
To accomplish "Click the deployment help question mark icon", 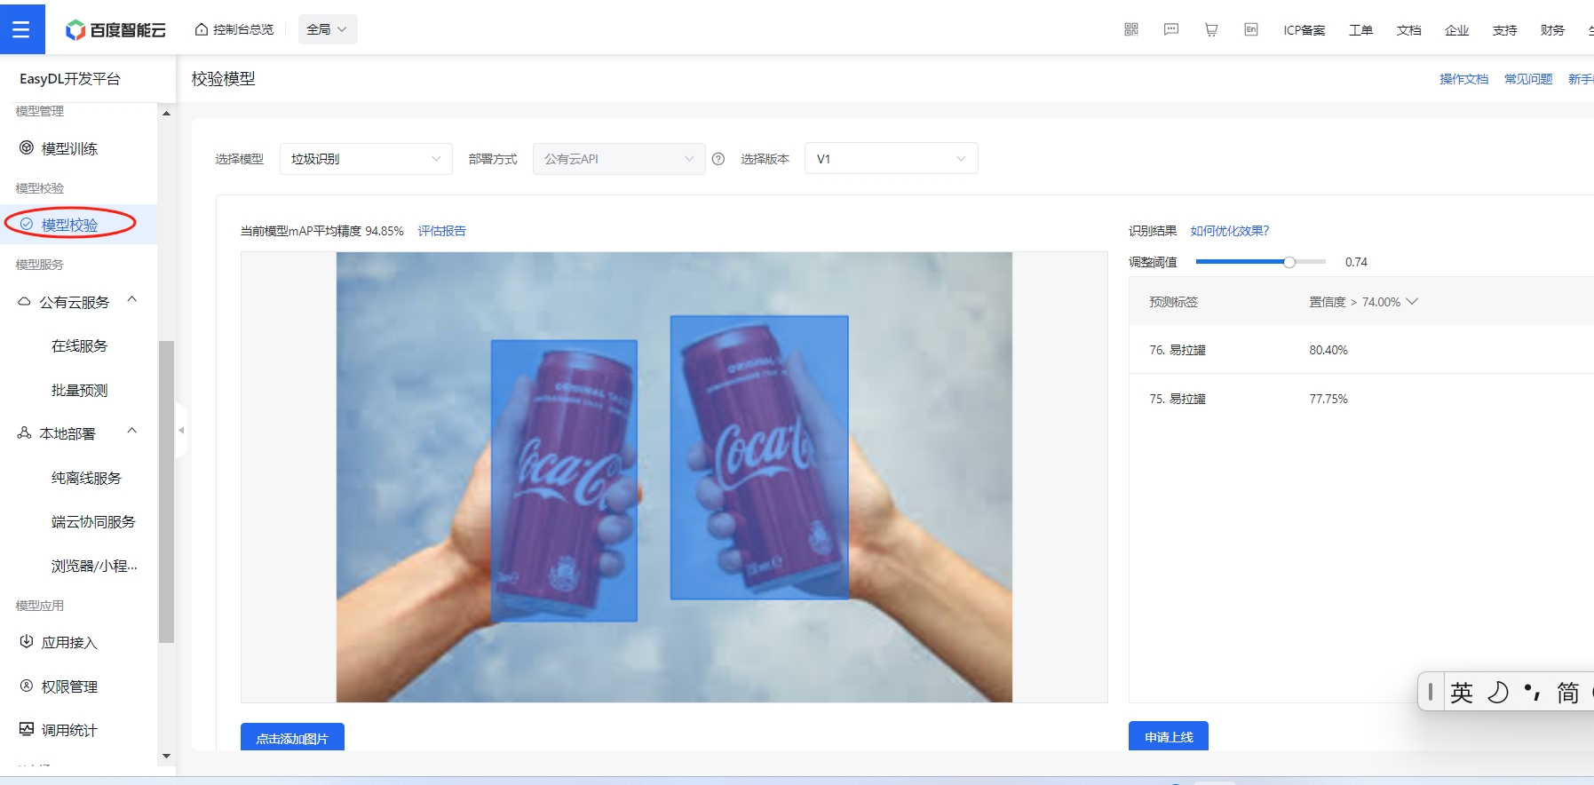I will [718, 159].
